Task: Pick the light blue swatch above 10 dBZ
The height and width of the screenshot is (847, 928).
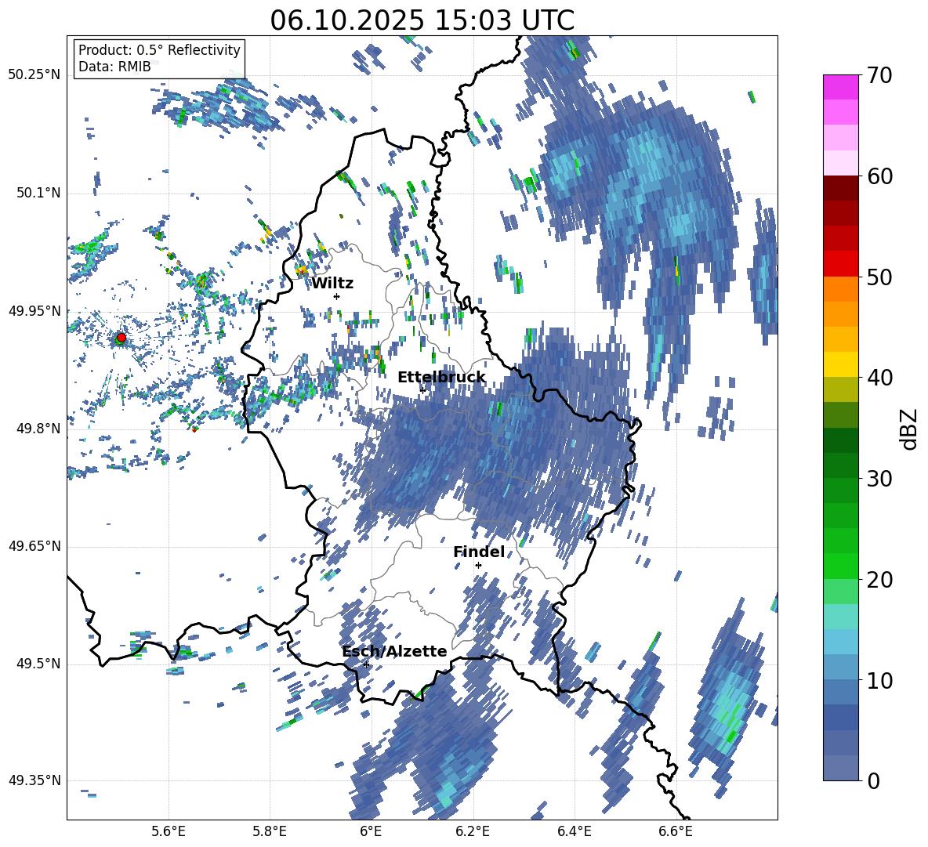Action: [840, 666]
